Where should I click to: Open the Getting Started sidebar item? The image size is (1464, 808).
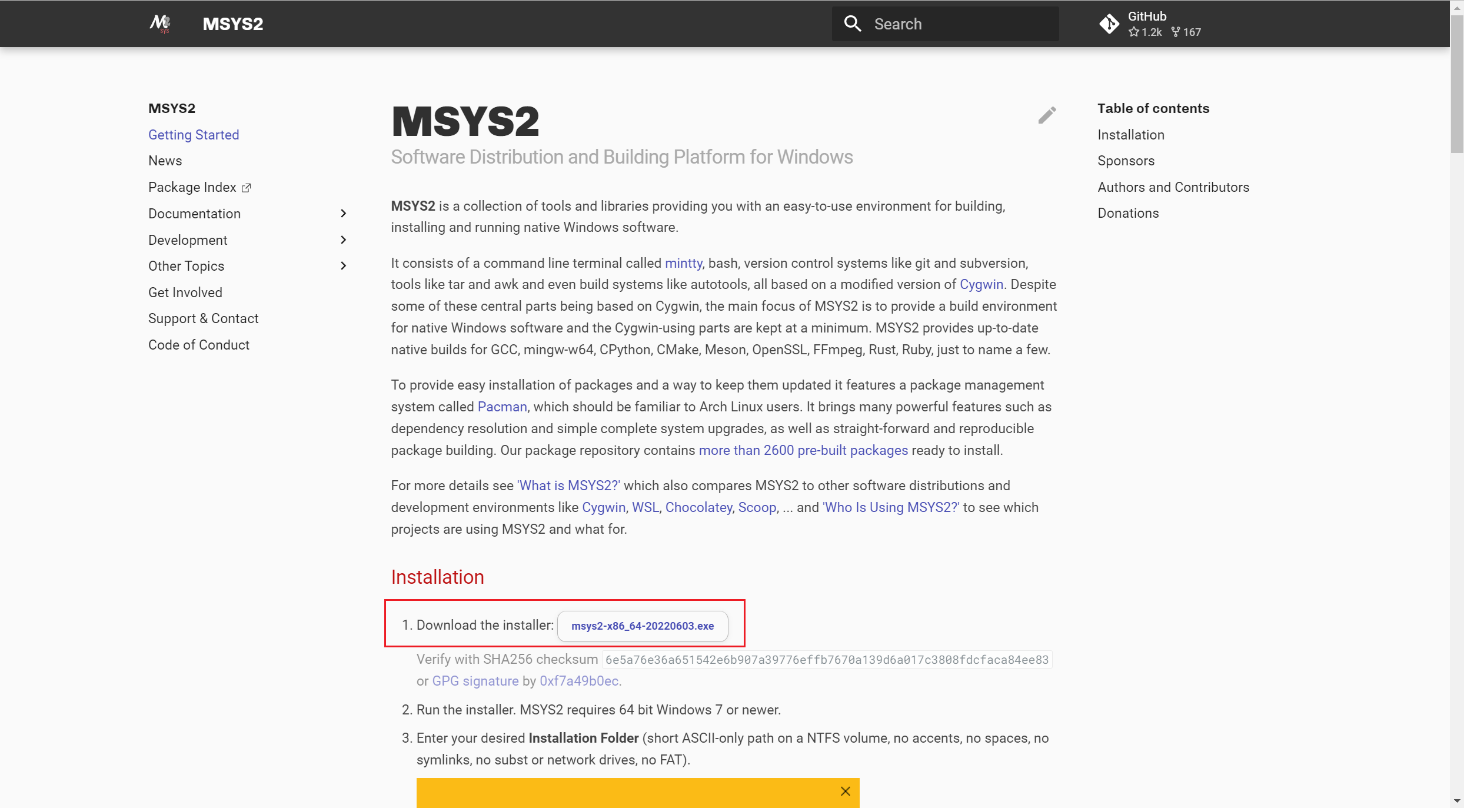pos(194,135)
